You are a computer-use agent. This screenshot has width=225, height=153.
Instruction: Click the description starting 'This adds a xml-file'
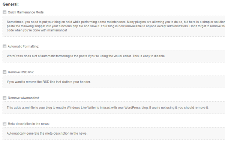point(108,108)
